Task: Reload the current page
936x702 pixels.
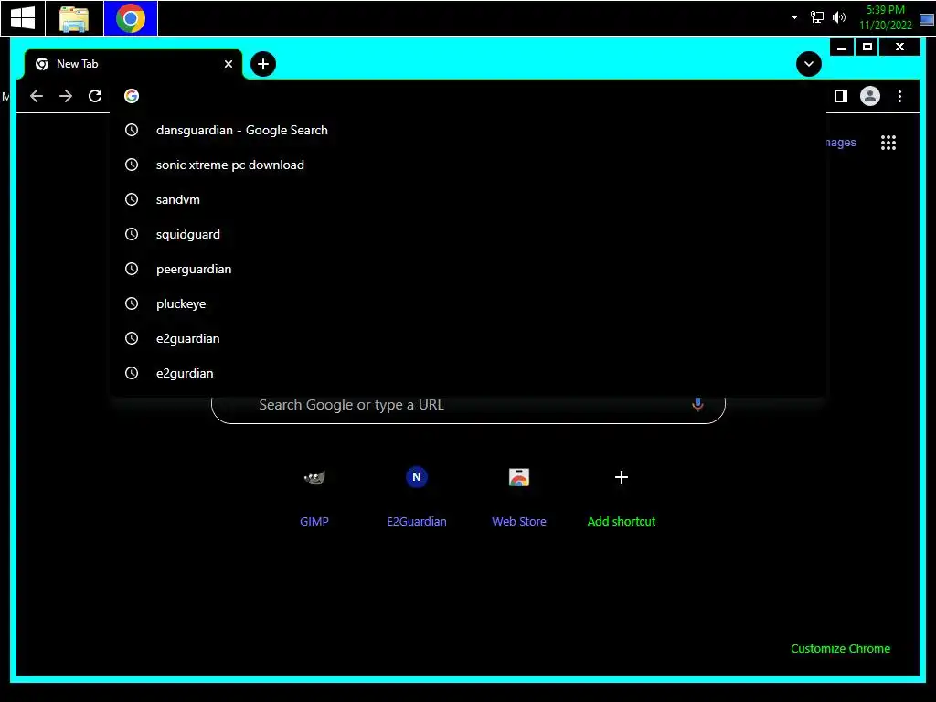Action: click(95, 96)
